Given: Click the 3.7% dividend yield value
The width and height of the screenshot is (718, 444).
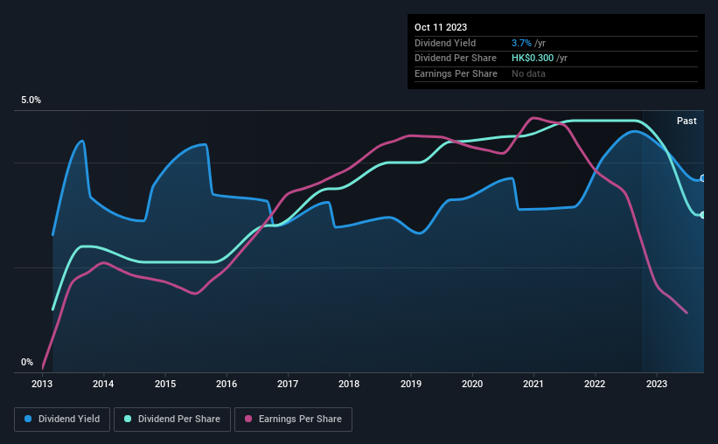Looking at the screenshot, I should click(521, 43).
